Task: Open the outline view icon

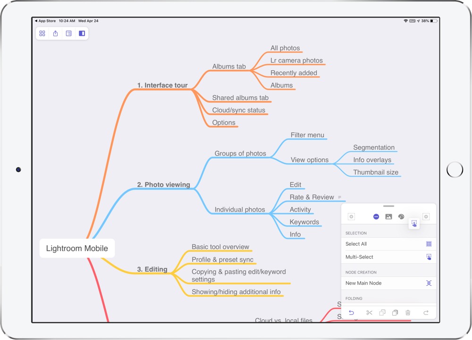Action: [68, 33]
